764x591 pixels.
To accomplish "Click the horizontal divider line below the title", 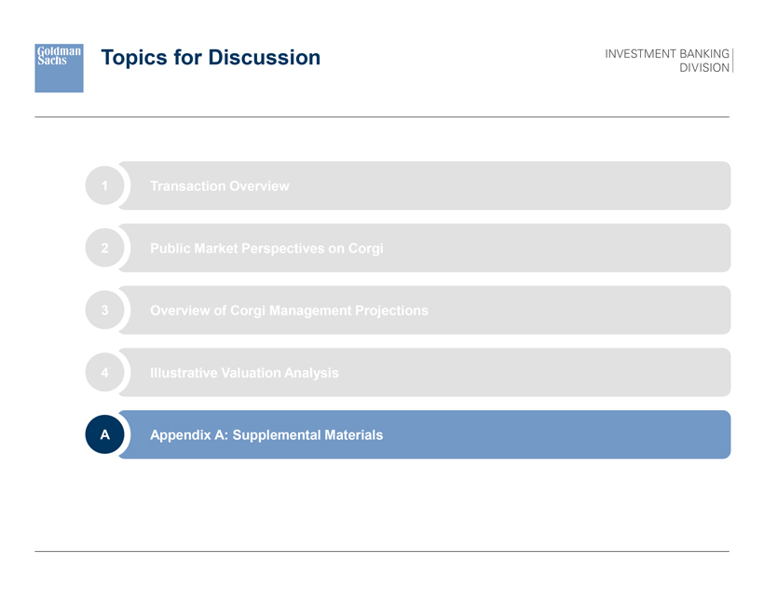I will [x=382, y=117].
